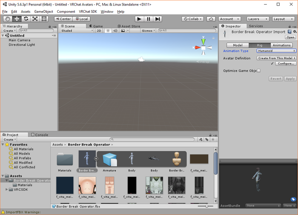Click the red X axis gizmo cone
The width and height of the screenshot is (298, 215).
198,48
